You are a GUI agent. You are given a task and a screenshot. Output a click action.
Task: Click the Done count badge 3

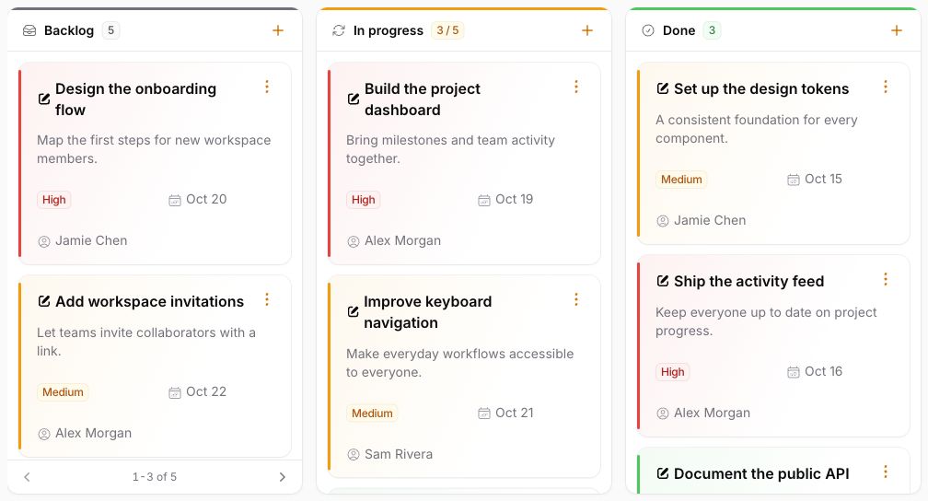click(712, 30)
